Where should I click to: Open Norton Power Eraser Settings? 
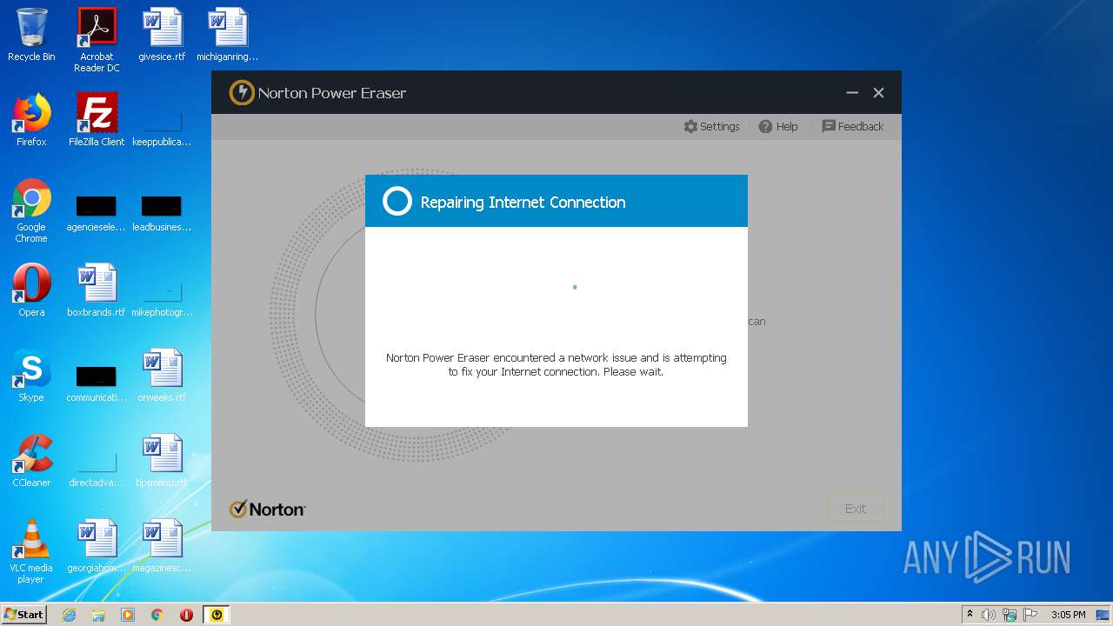[711, 126]
